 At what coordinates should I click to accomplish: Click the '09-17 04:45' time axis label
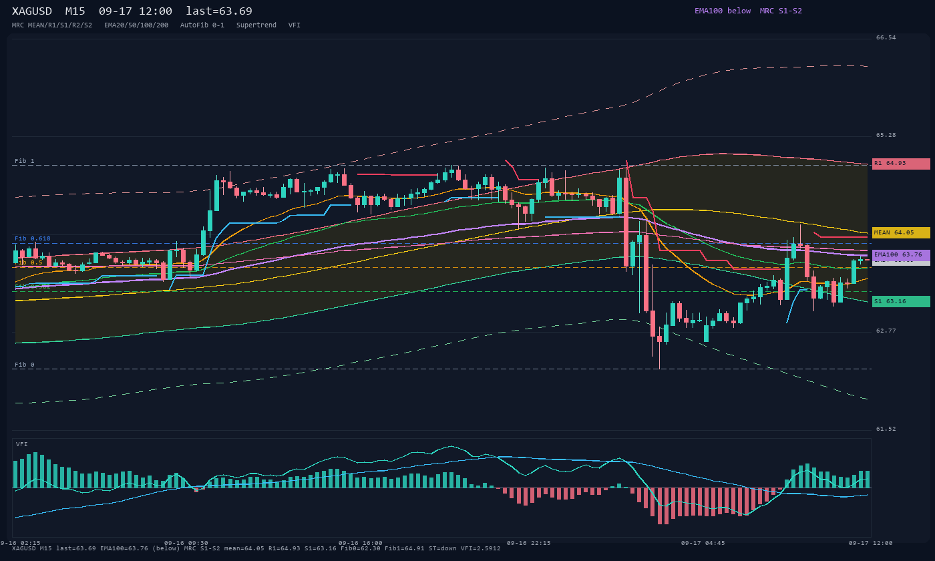click(x=703, y=543)
